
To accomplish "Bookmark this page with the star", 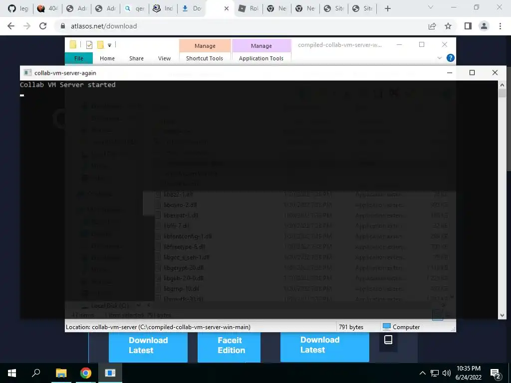I will (448, 26).
